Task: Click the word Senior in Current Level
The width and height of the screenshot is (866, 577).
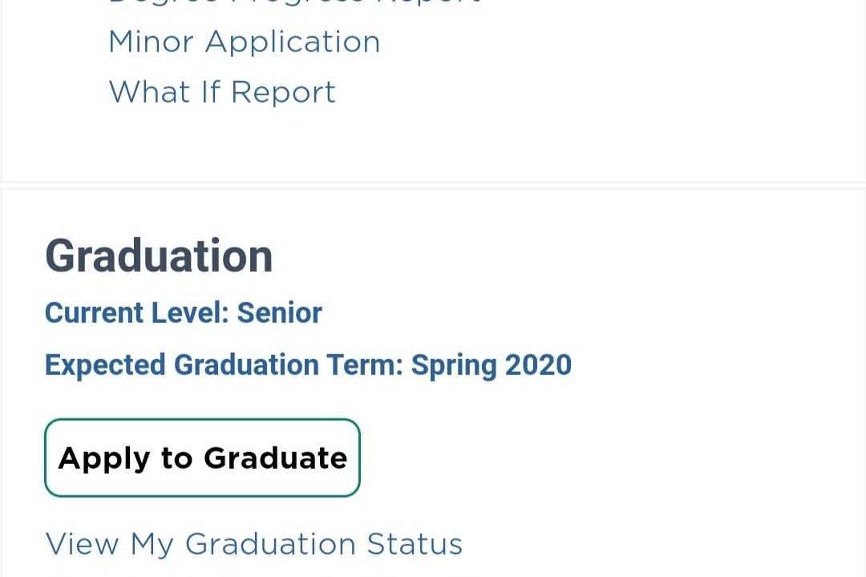Action: pyautogui.click(x=279, y=313)
